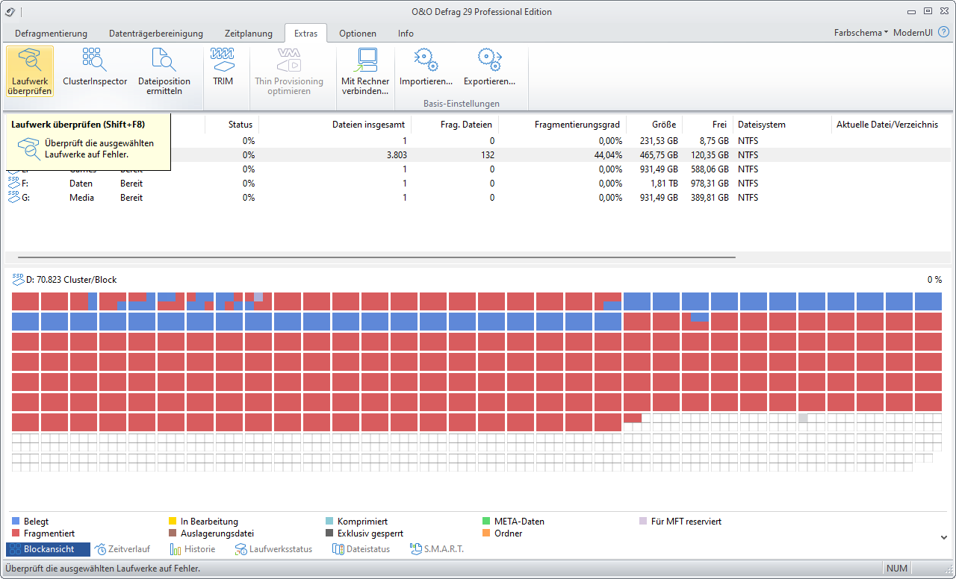The width and height of the screenshot is (956, 579).
Task: Click the Belegt blue color swatch
Action: (x=16, y=522)
